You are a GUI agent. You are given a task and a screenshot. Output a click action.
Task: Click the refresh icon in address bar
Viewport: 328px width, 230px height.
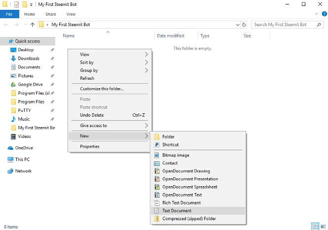click(244, 24)
